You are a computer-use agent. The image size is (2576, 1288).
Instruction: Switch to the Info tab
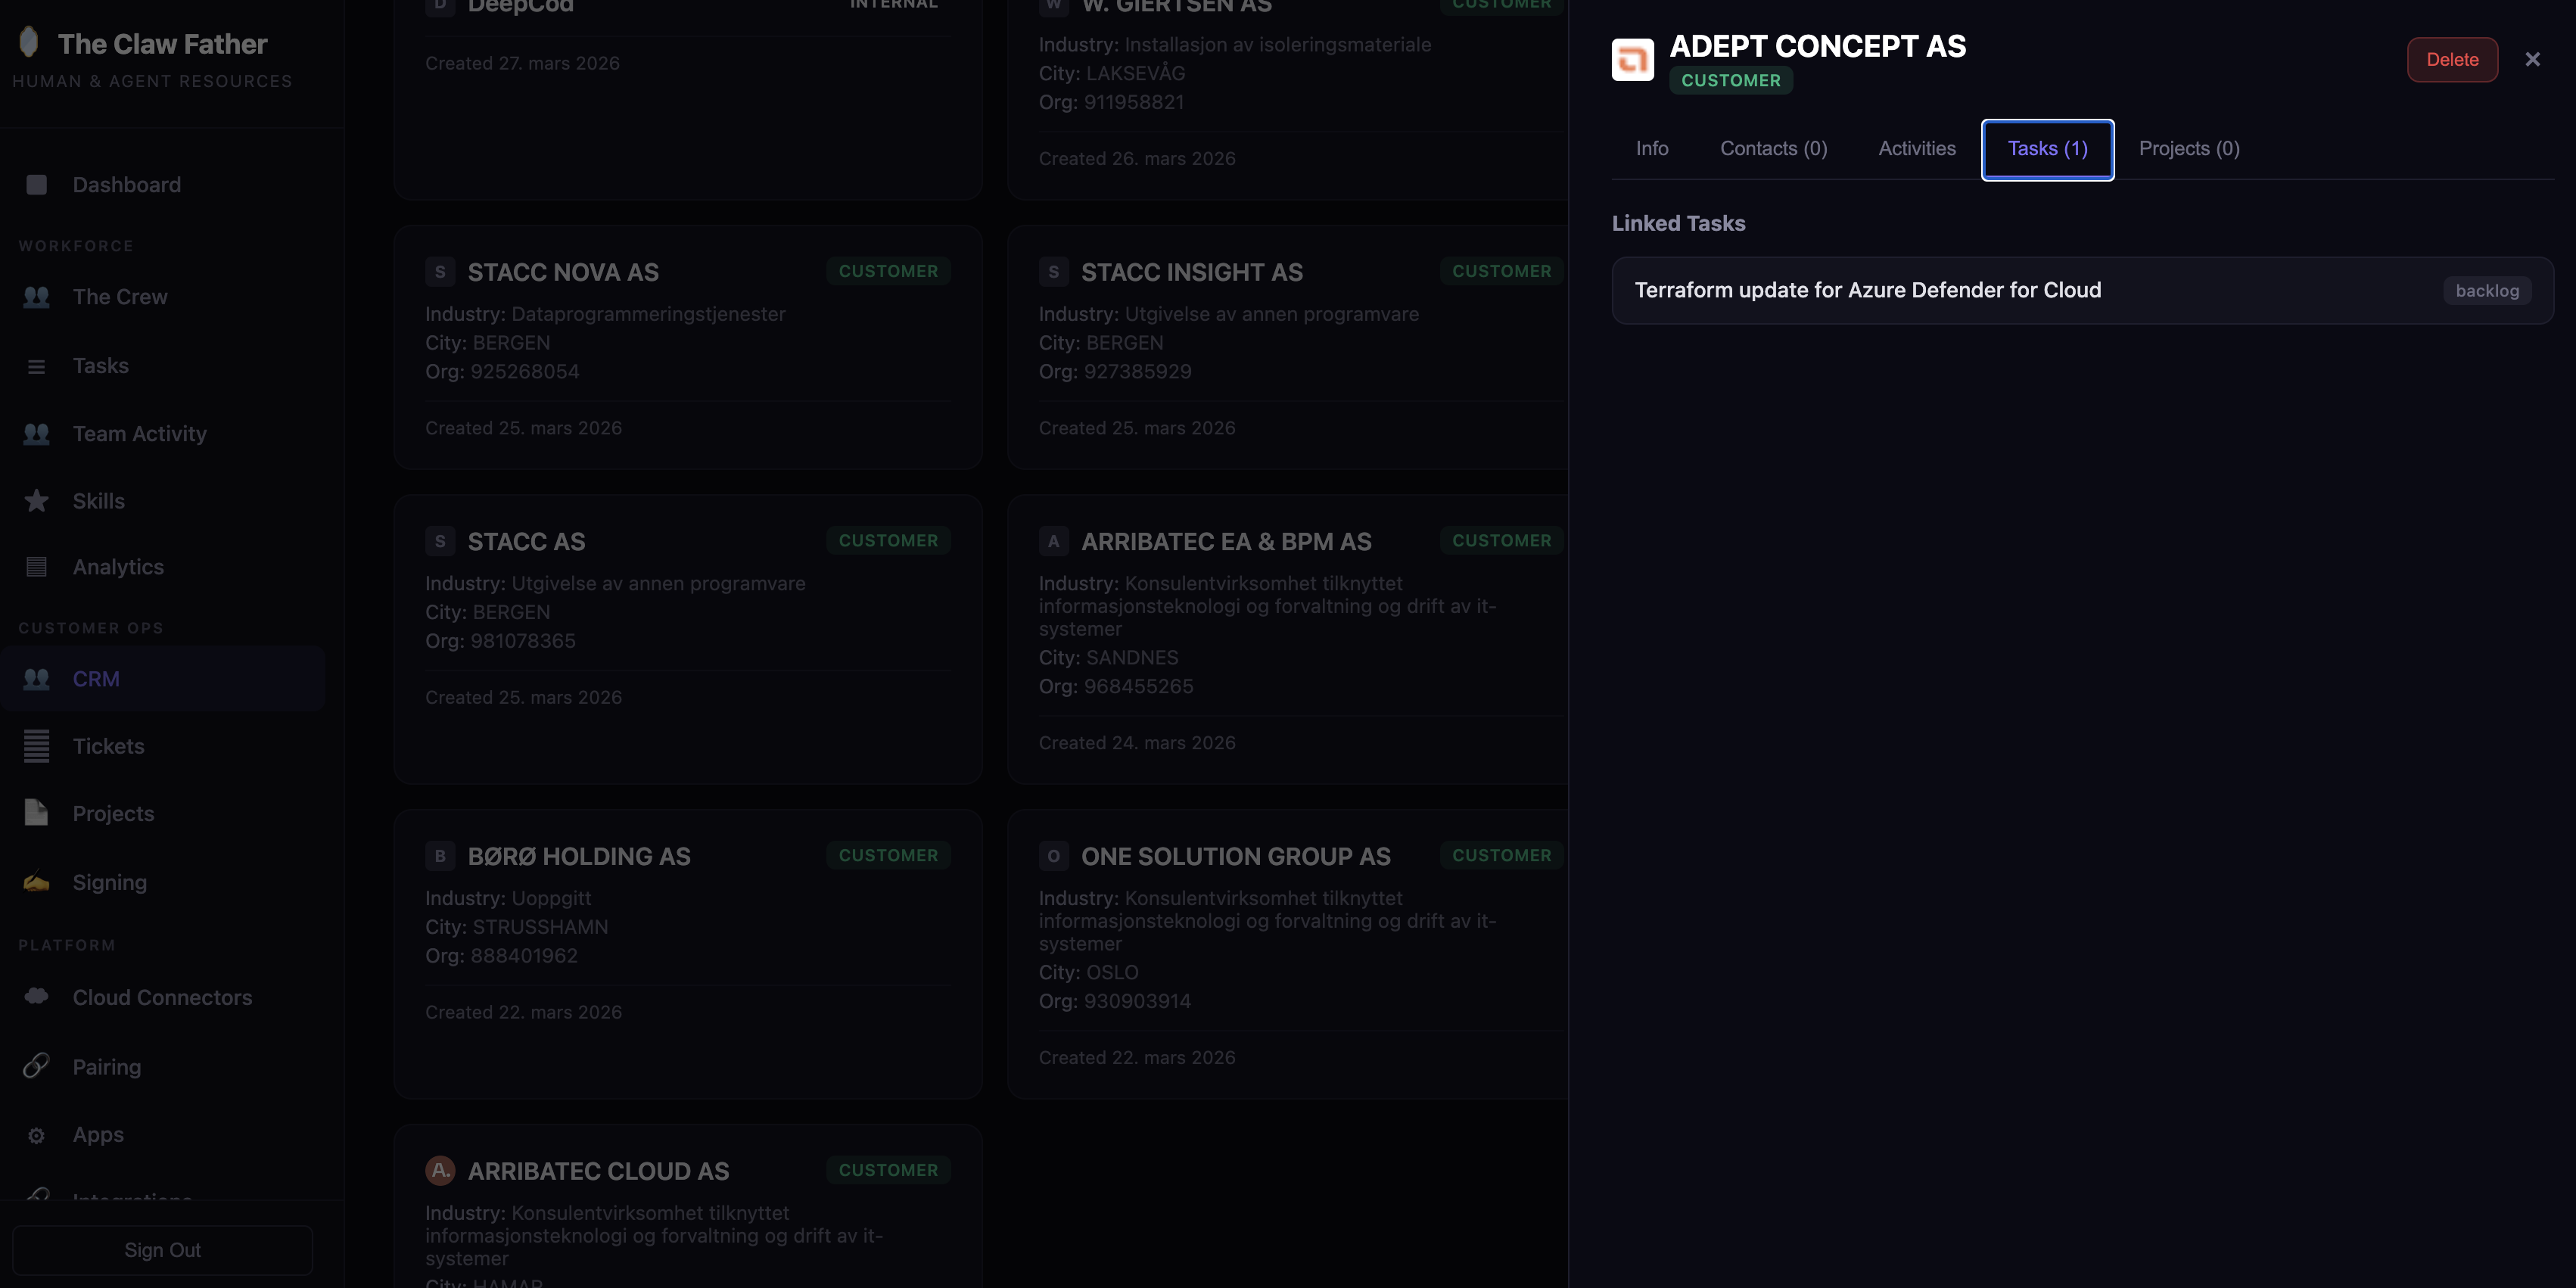click(1651, 149)
